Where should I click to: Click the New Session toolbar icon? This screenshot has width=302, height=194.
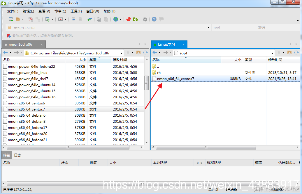pos(11,19)
